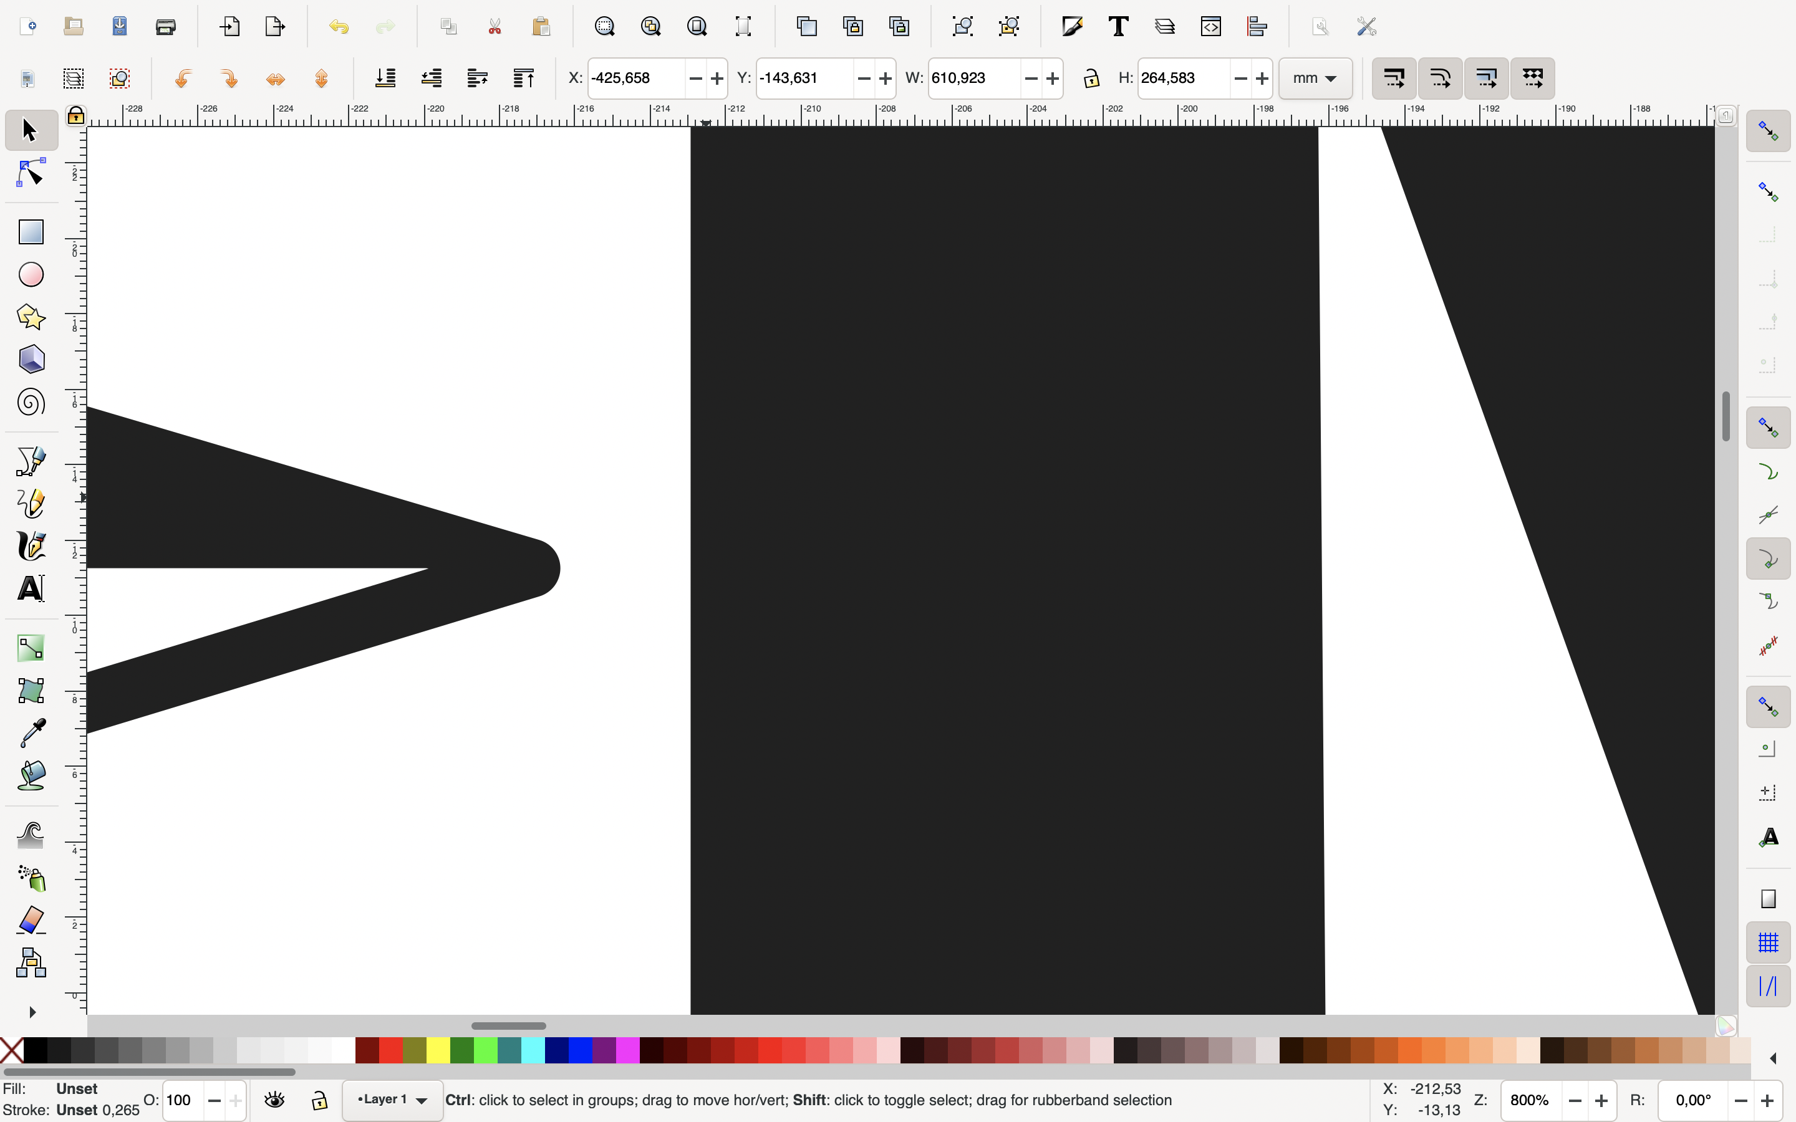Viewport: 1796px width, 1122px height.
Task: Click the X position input field
Action: pos(635,78)
